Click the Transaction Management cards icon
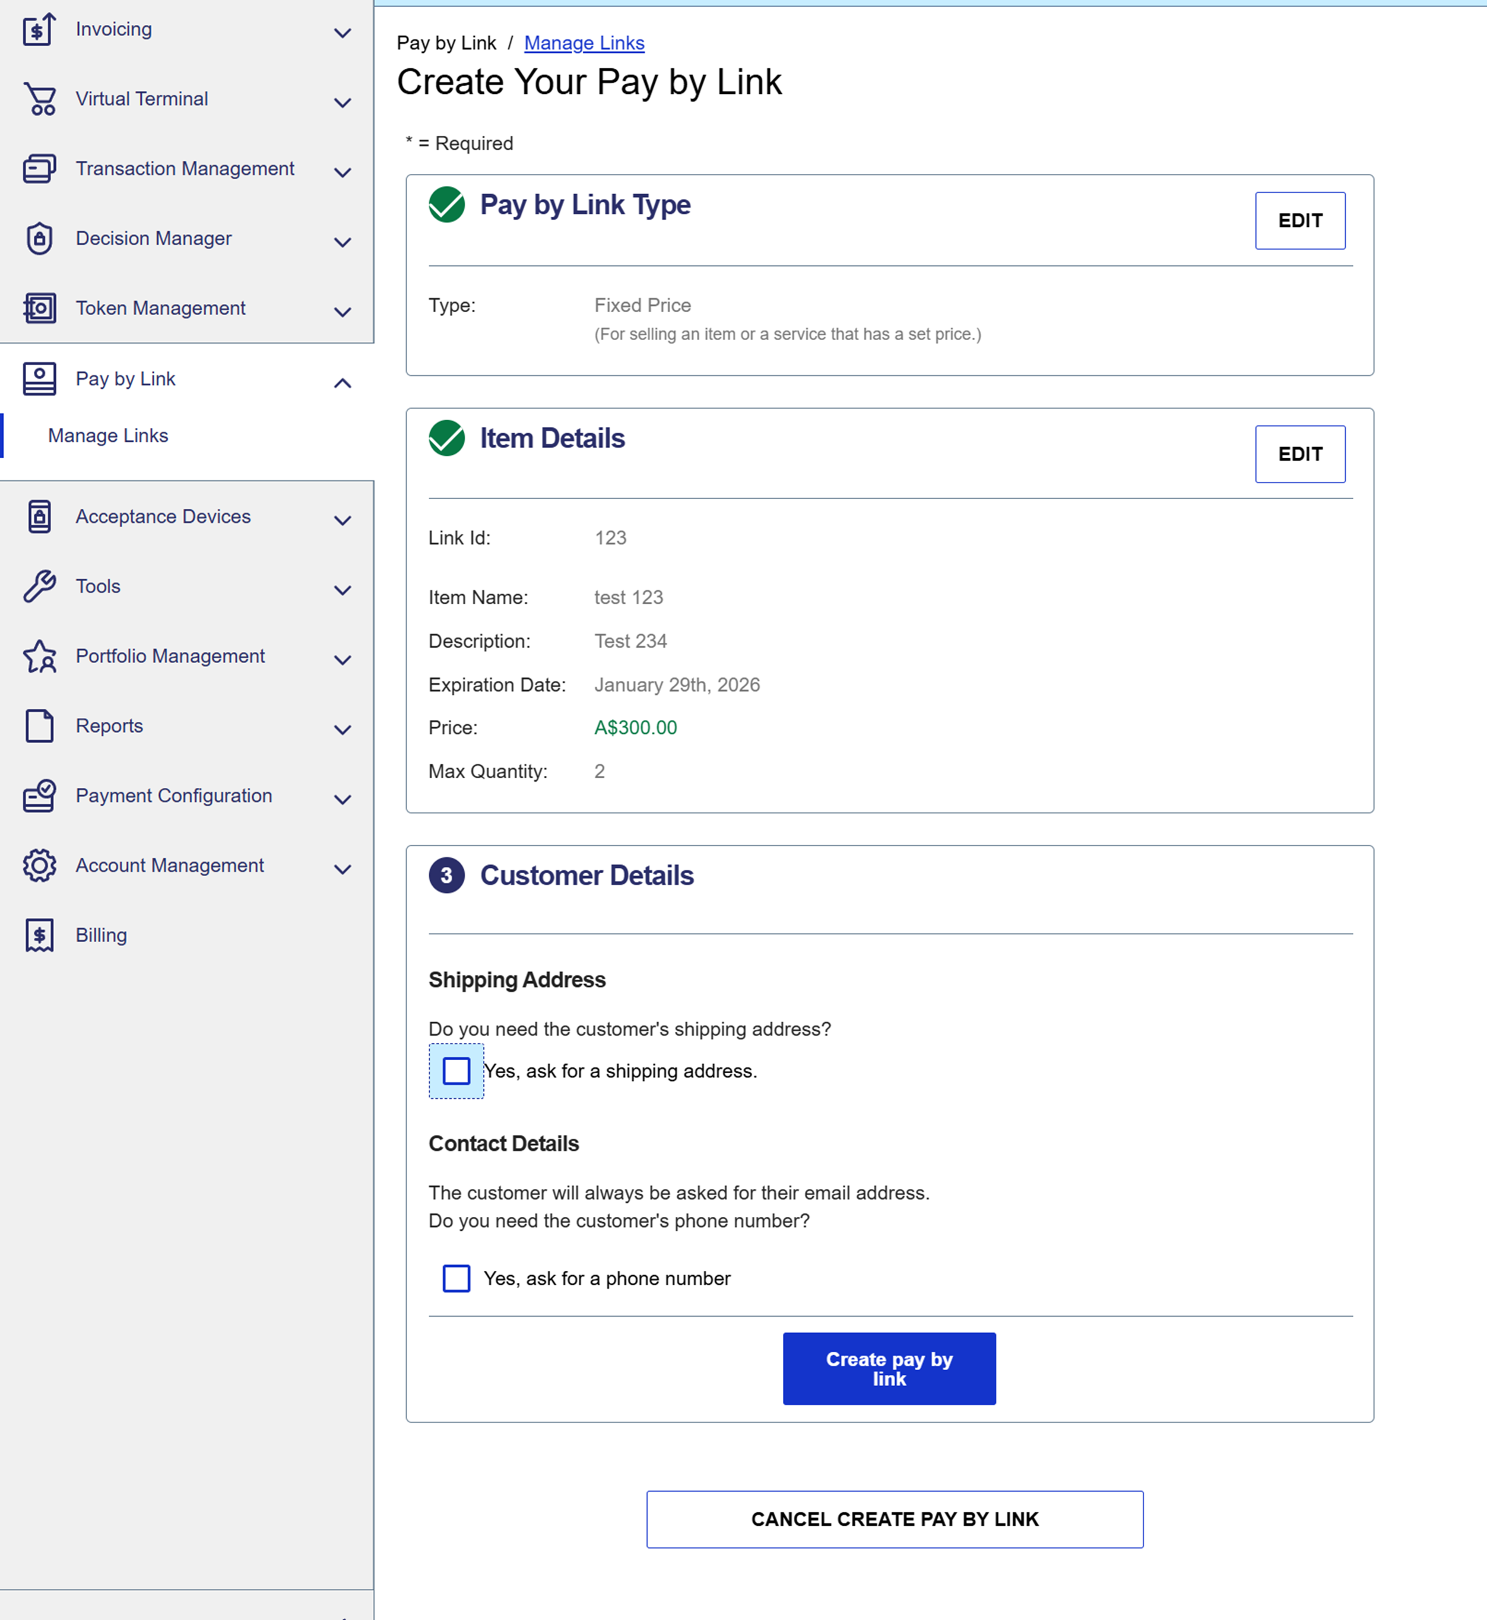This screenshot has height=1620, width=1487. (39, 169)
